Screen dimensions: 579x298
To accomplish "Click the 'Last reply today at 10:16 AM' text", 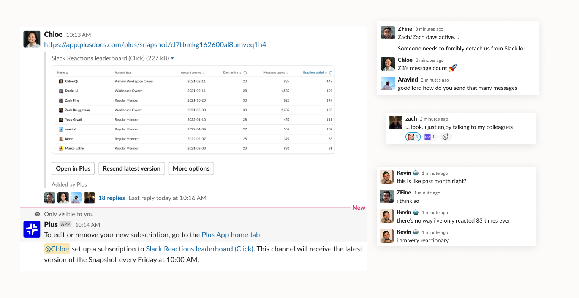I will click(x=168, y=198).
